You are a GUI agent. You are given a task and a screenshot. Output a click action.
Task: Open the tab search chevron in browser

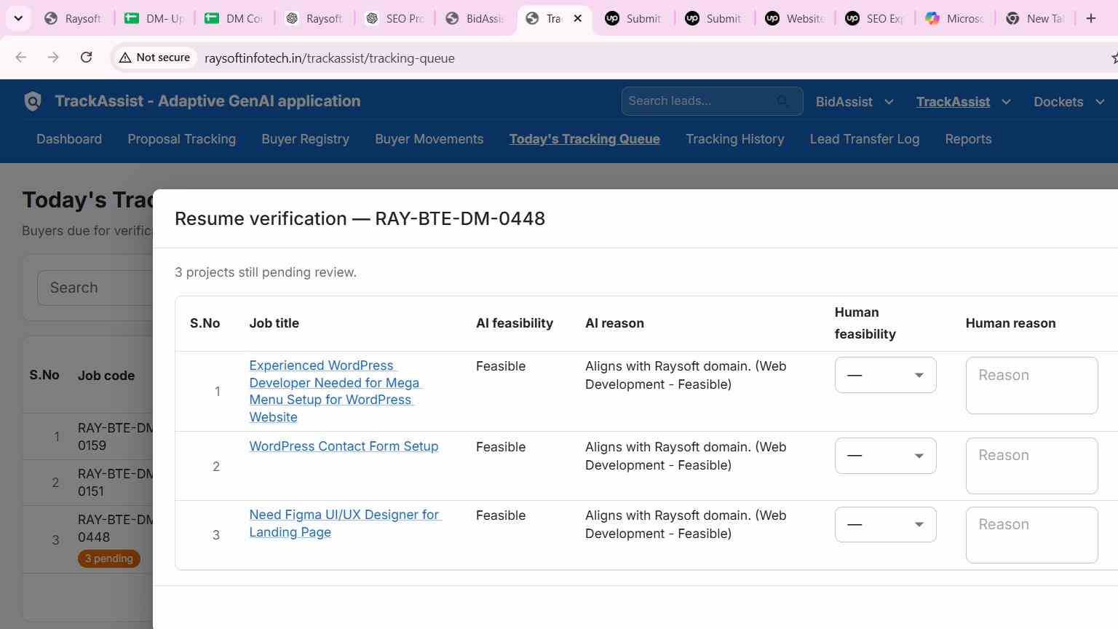(x=18, y=18)
